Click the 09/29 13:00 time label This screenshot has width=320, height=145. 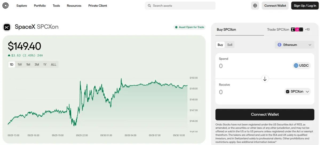(x=13, y=135)
